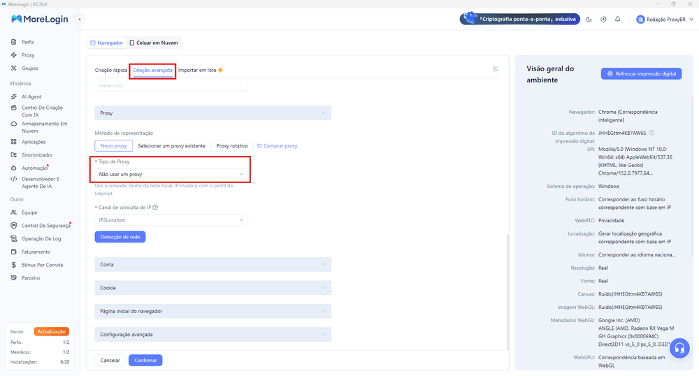Click Detecção de rede button
Screen dimensions: 699x376
[x=120, y=237]
